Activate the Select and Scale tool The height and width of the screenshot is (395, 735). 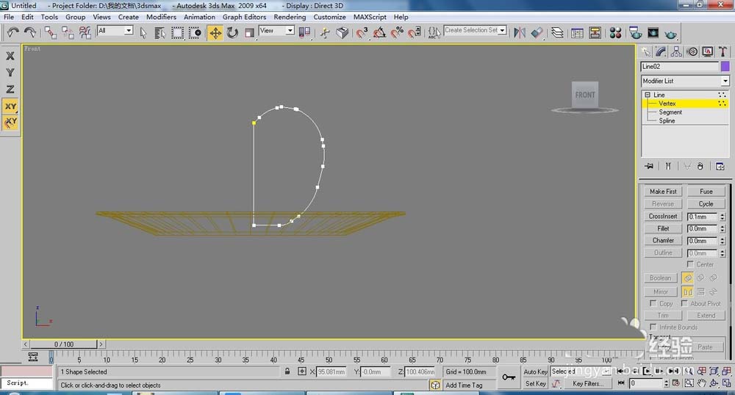(249, 33)
